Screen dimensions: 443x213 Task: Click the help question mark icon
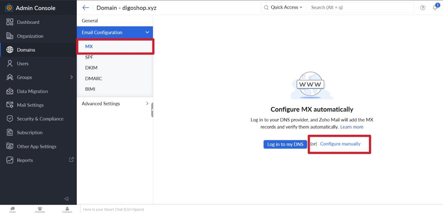click(x=423, y=8)
